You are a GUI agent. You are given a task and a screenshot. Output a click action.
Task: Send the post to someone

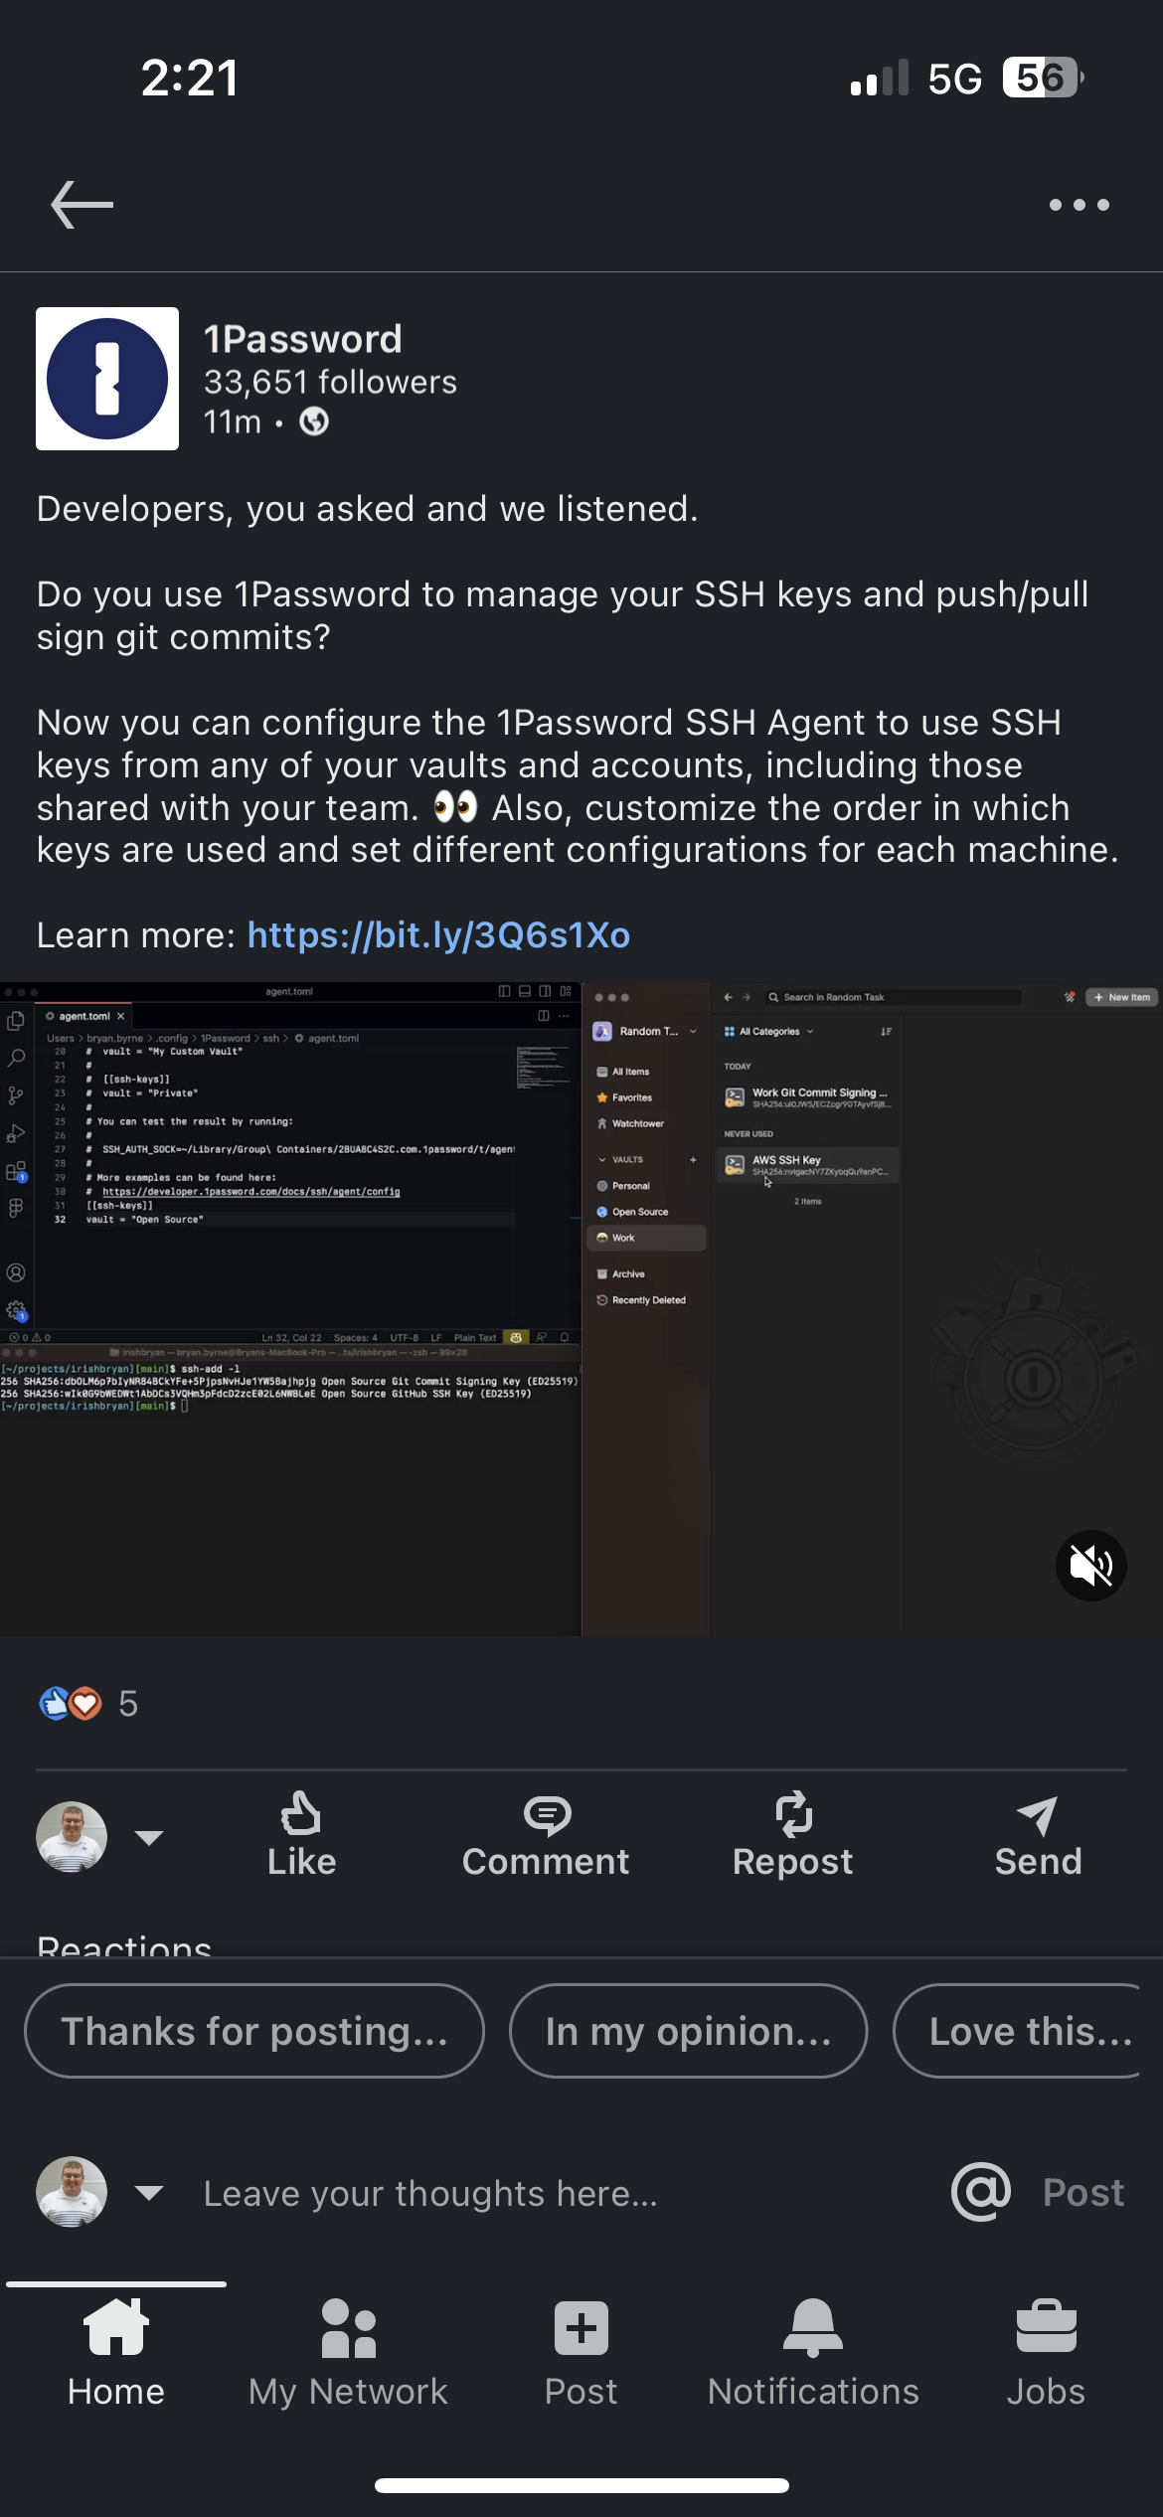click(x=1038, y=1835)
